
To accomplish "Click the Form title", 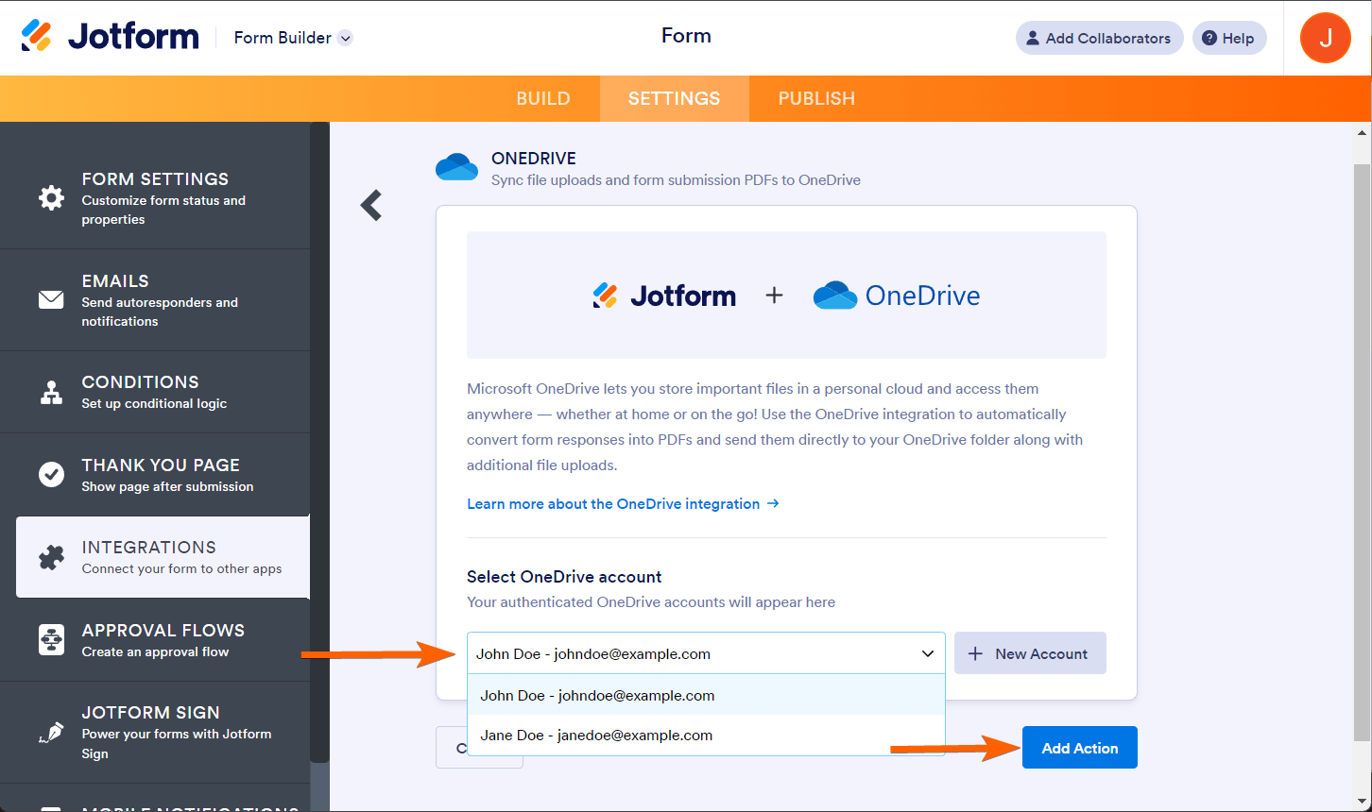I will pos(686,36).
